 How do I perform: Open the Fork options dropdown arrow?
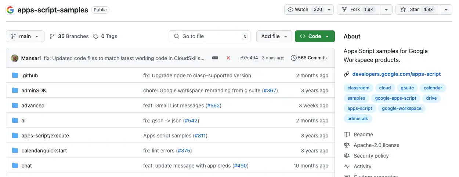click(386, 10)
